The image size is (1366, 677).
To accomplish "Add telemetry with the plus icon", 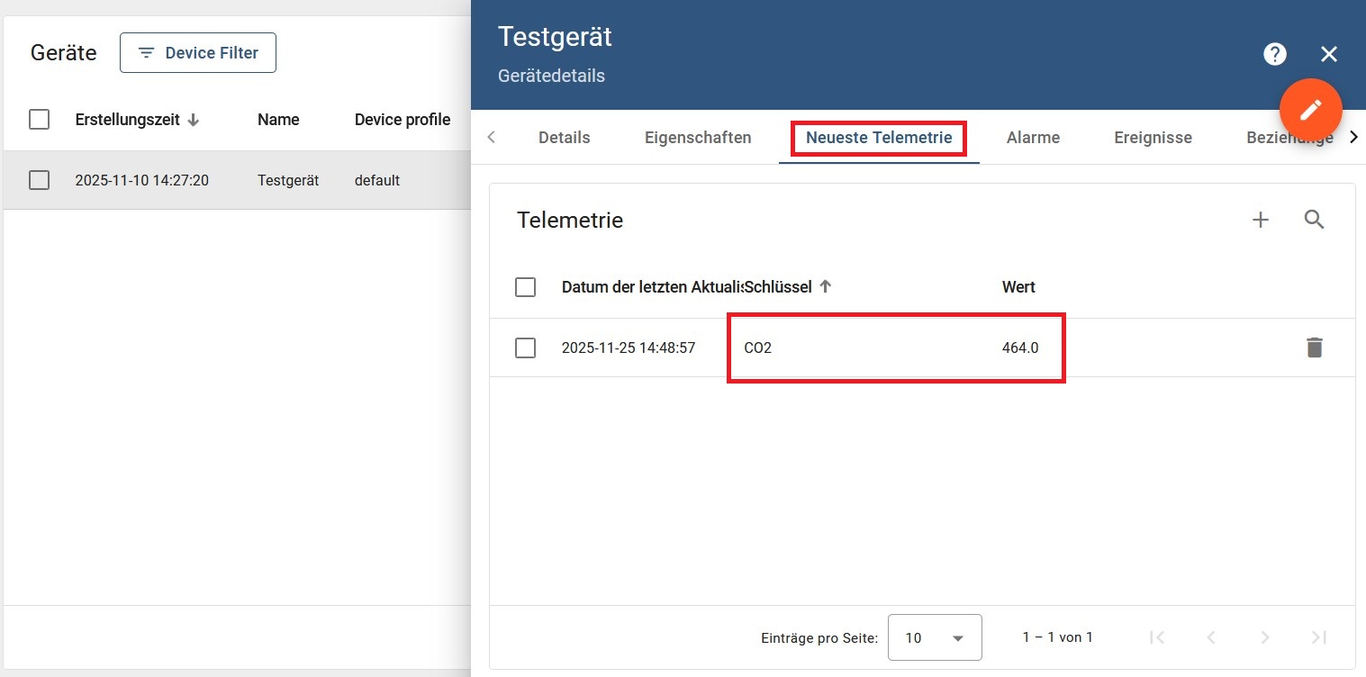I will click(x=1261, y=220).
